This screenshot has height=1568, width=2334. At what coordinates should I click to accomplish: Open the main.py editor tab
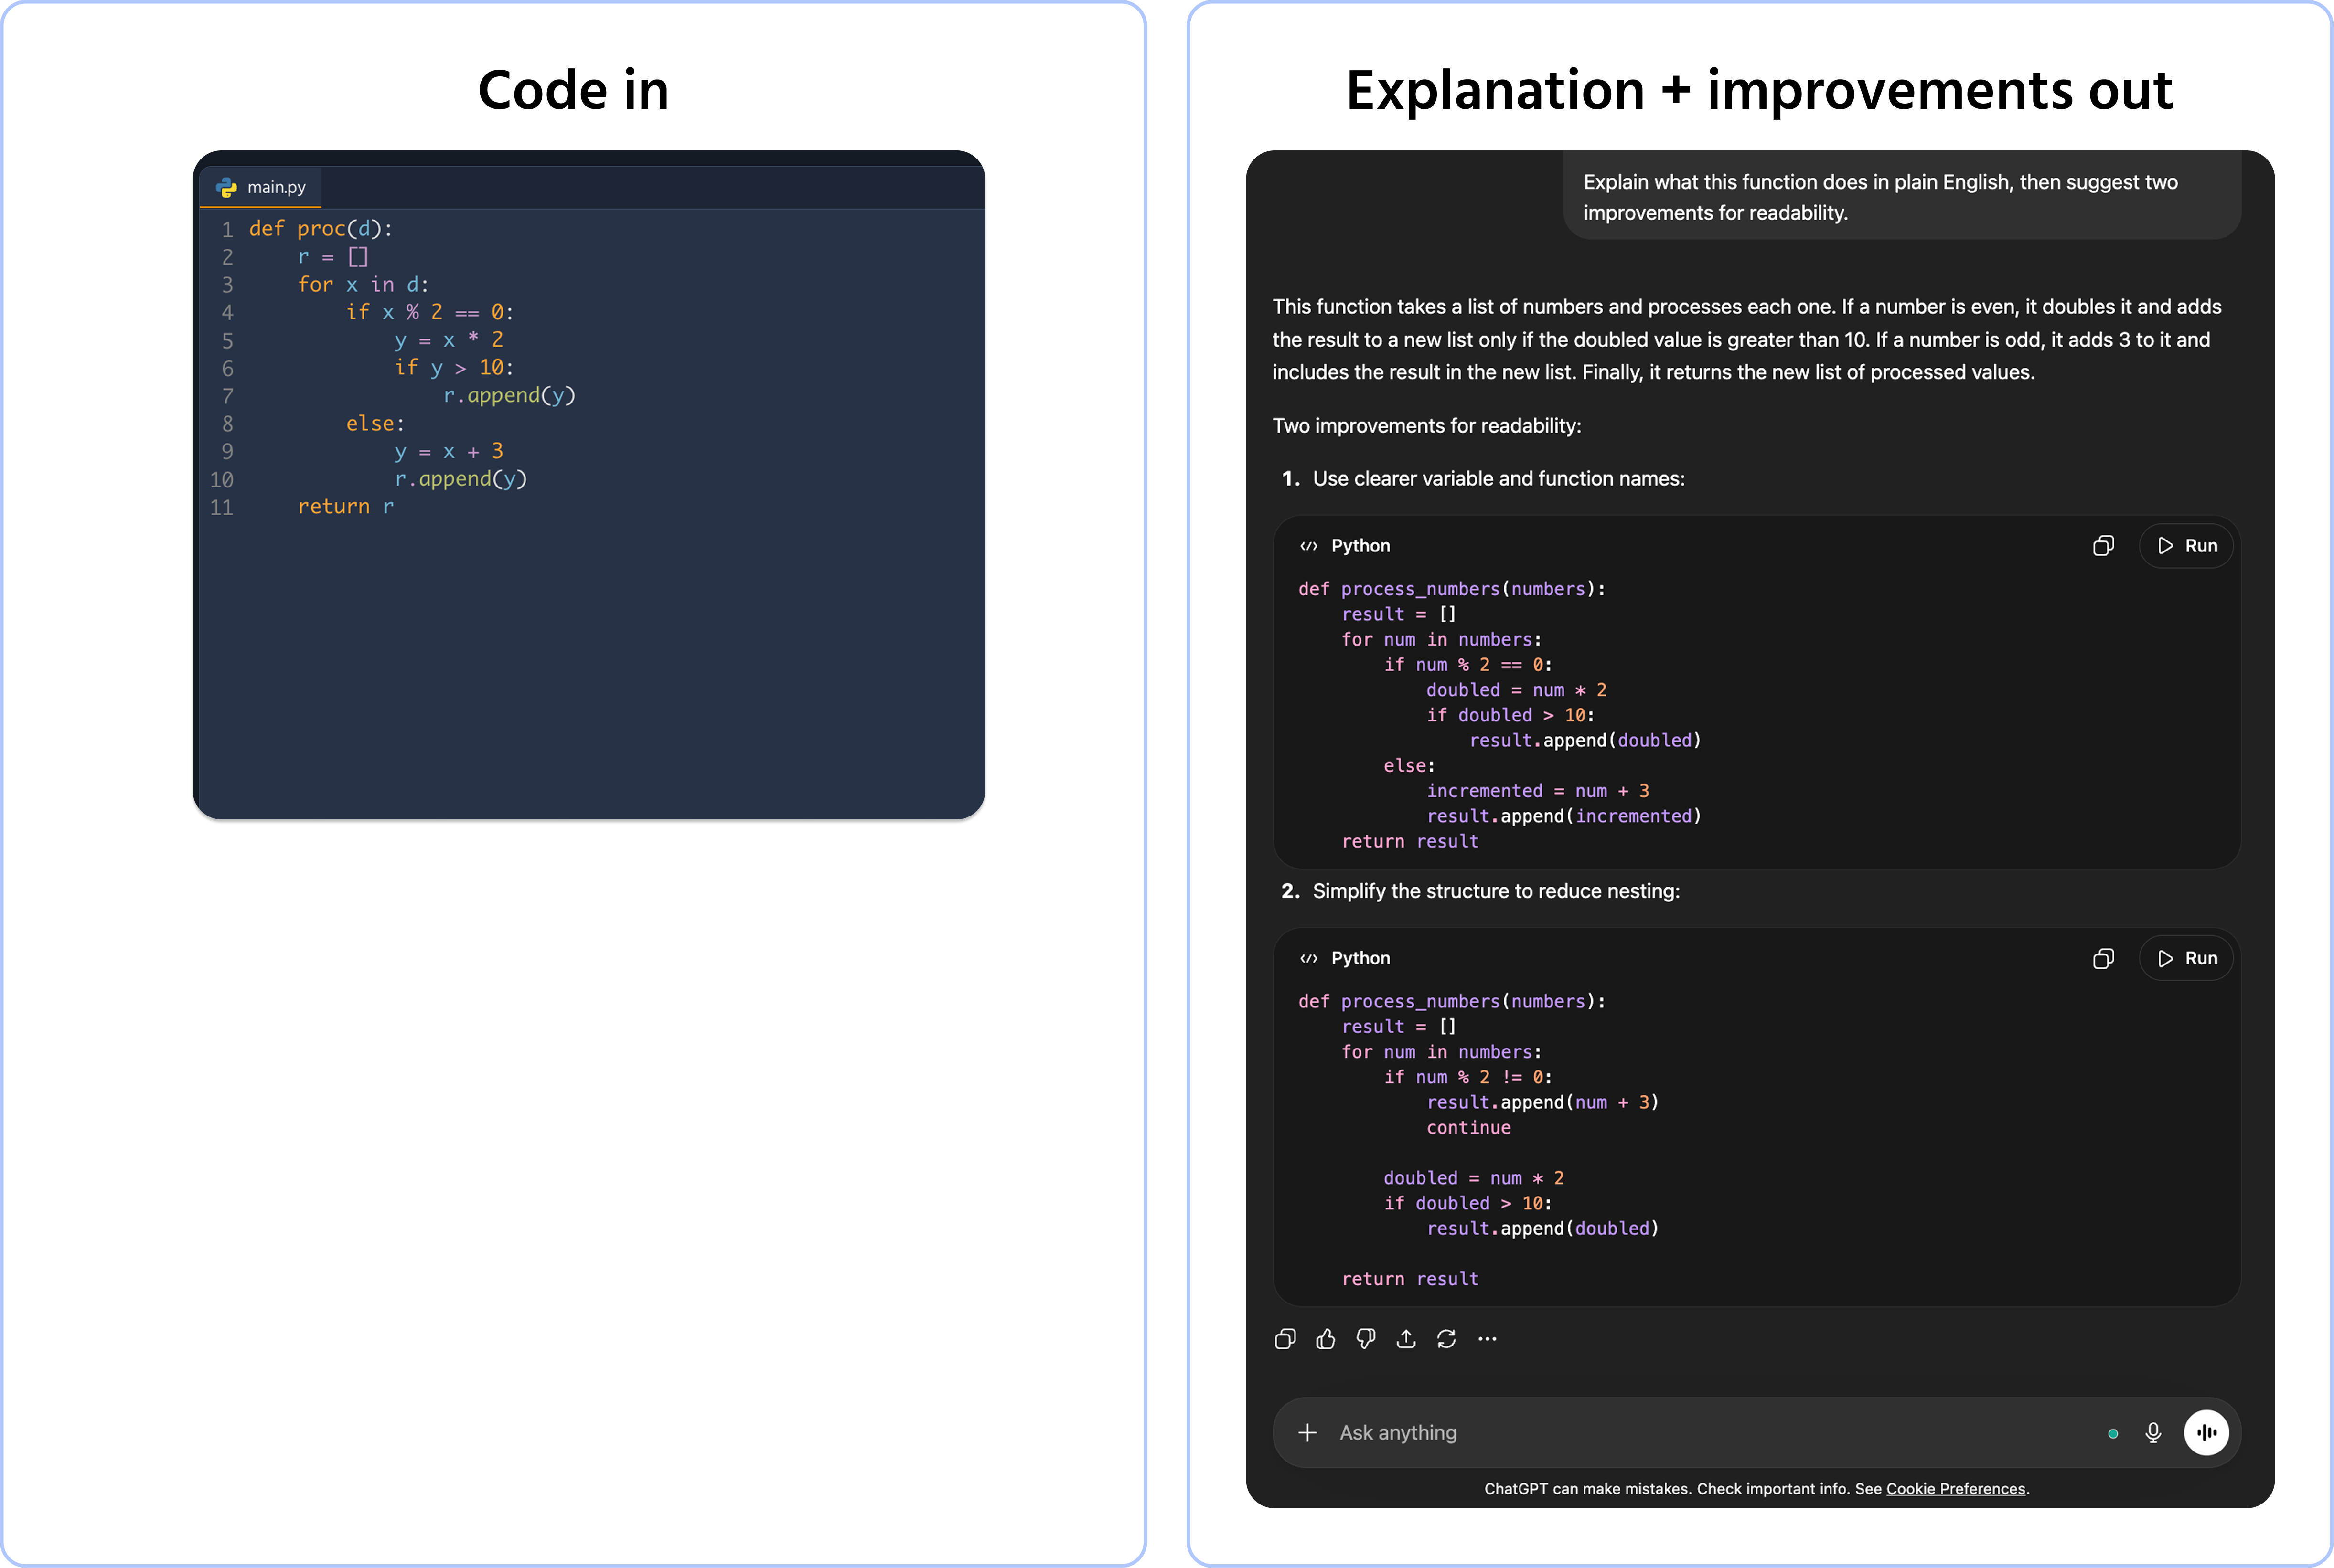(x=261, y=187)
